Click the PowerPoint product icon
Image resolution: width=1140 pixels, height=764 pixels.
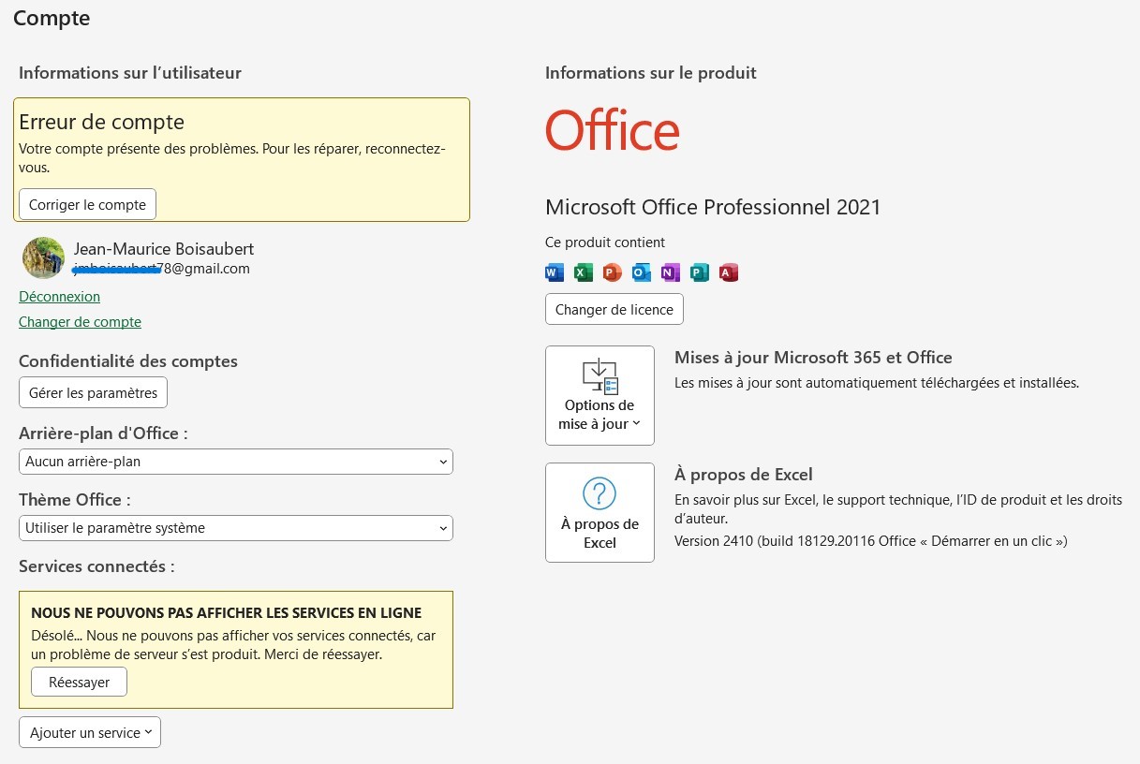[612, 272]
